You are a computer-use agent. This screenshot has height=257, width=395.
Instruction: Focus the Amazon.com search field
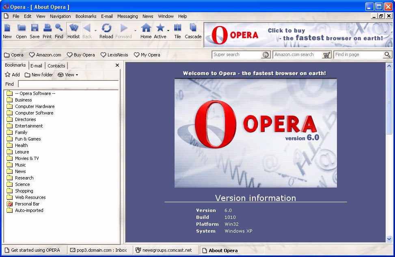(x=298, y=55)
